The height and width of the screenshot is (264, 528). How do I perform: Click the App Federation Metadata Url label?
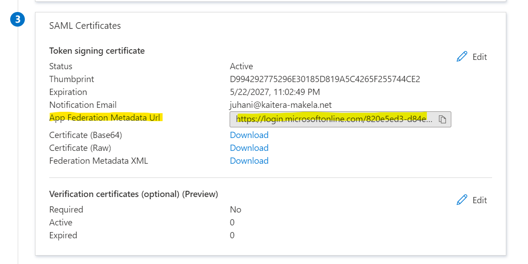[105, 118]
